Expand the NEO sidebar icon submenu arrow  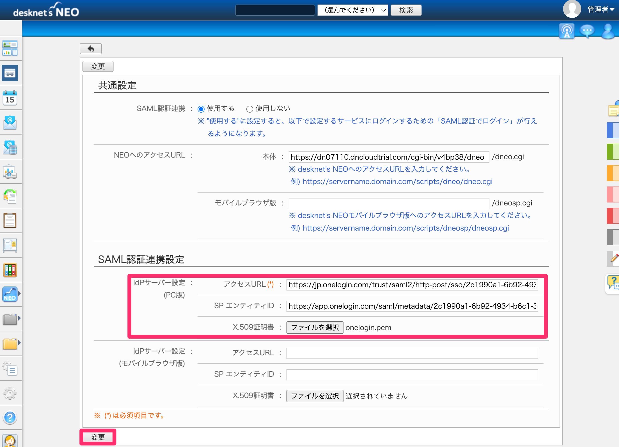pos(19,293)
